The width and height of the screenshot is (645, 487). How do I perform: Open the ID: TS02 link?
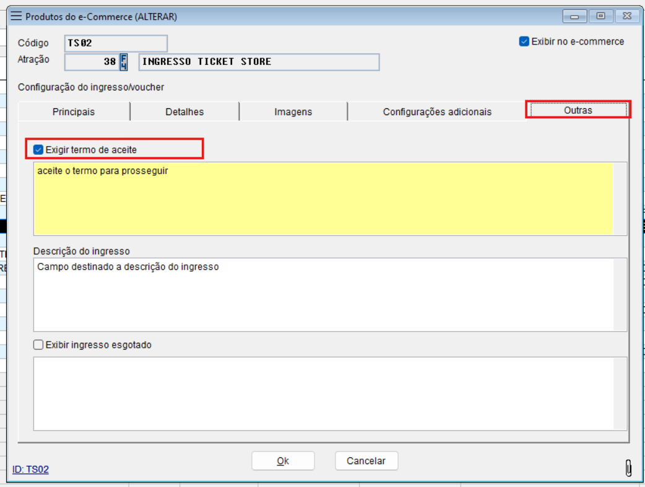pos(30,470)
